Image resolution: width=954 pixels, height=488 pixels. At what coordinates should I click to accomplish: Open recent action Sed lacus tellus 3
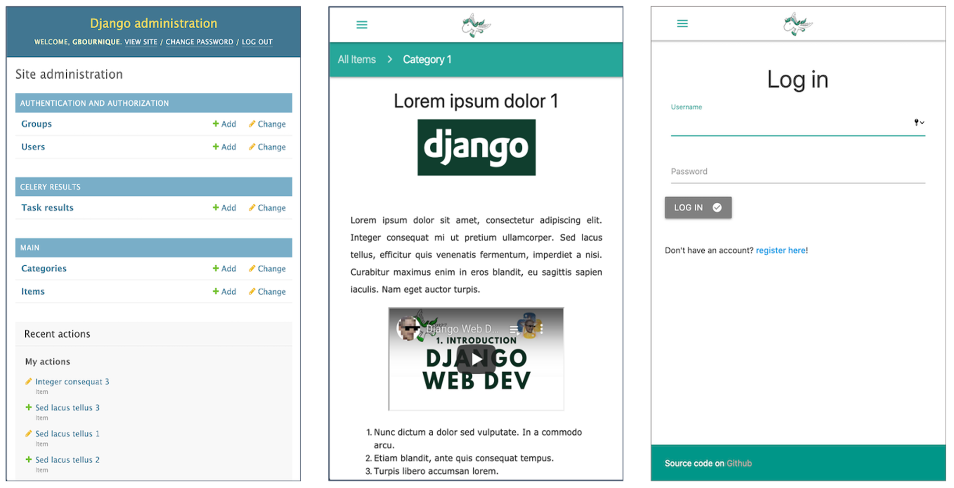coord(67,408)
